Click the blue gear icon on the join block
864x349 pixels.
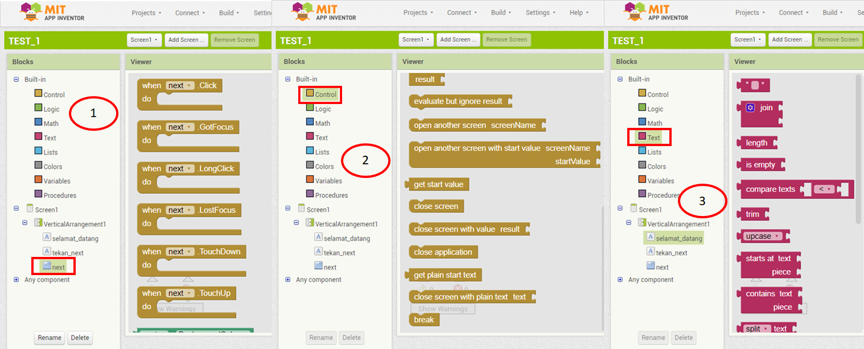750,108
